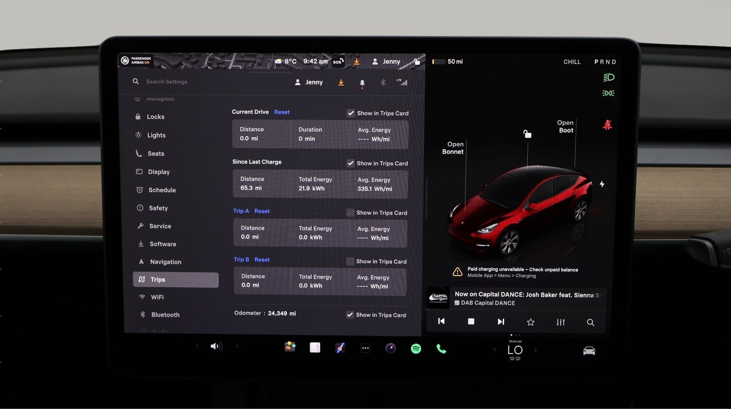Image resolution: width=731 pixels, height=409 pixels.
Task: Open the Spotify app
Action: point(415,348)
